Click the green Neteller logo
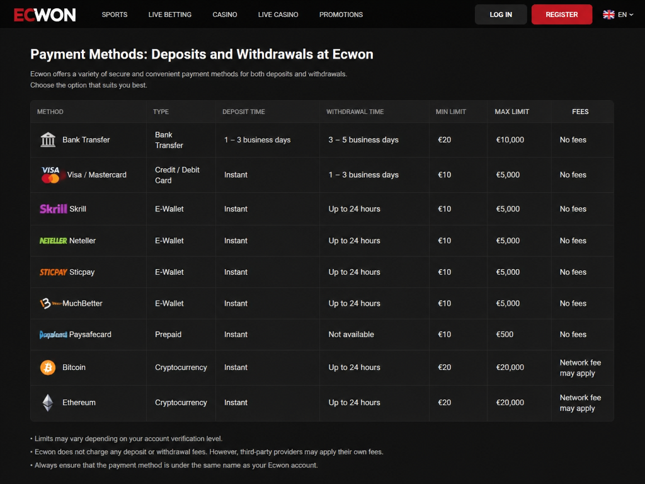This screenshot has width=645, height=484. point(53,241)
